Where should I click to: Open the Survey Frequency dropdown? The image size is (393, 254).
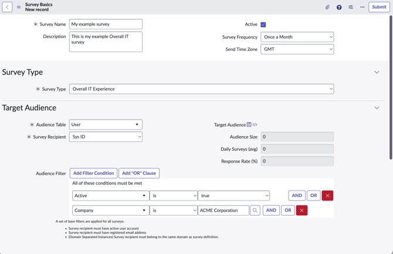click(297, 37)
